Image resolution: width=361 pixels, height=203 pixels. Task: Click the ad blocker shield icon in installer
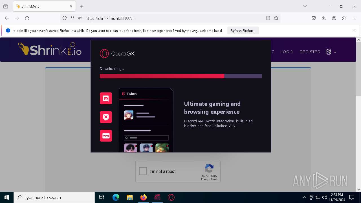click(106, 117)
